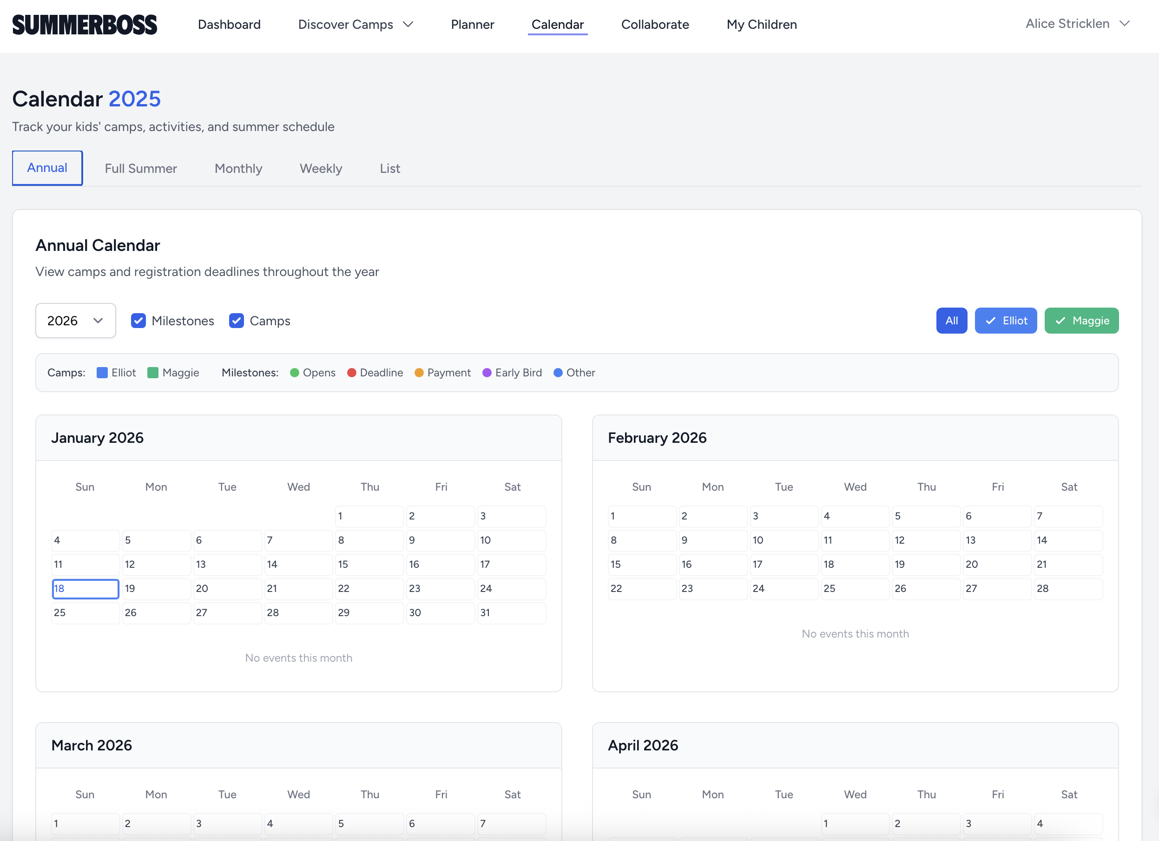Select January 31 day cell
Image resolution: width=1159 pixels, height=841 pixels.
click(512, 612)
